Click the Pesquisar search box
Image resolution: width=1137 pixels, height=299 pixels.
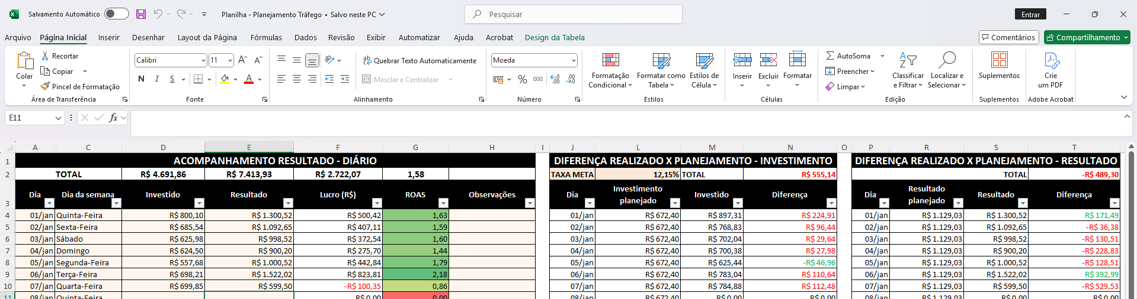tap(573, 14)
